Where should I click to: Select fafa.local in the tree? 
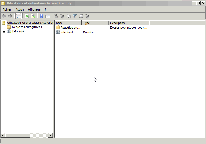(x=18, y=31)
